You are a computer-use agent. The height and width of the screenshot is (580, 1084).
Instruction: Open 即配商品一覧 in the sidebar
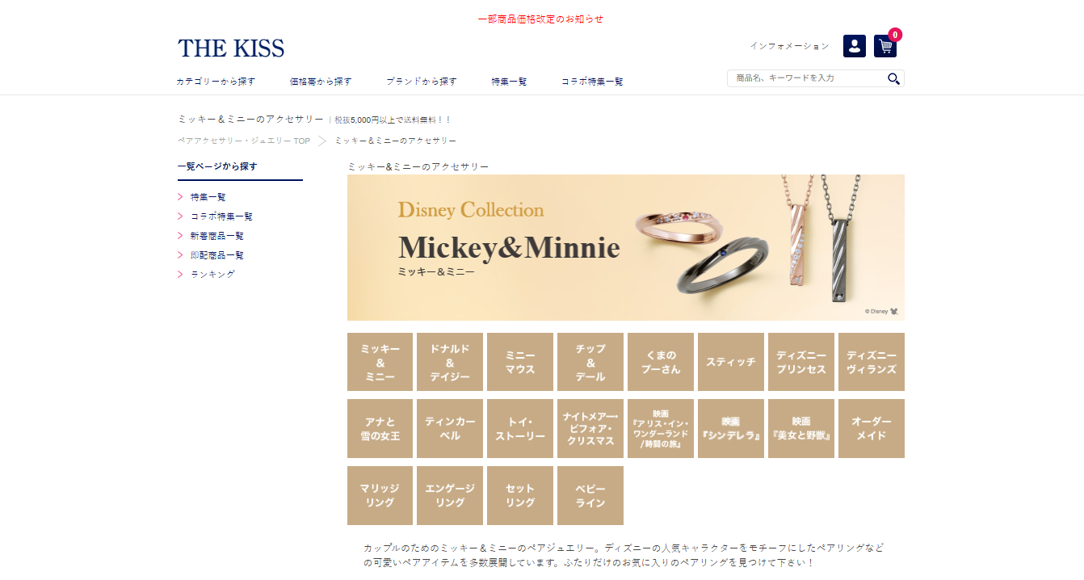(217, 255)
